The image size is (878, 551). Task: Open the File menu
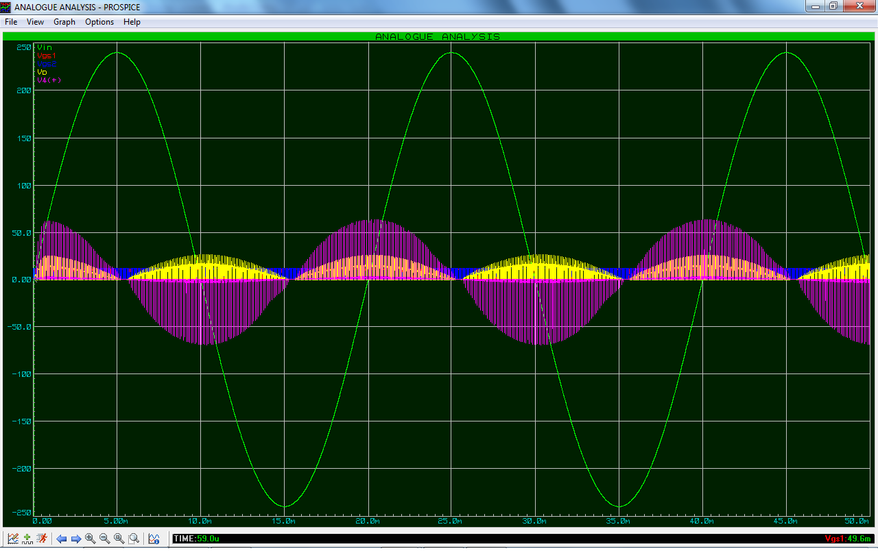point(11,22)
